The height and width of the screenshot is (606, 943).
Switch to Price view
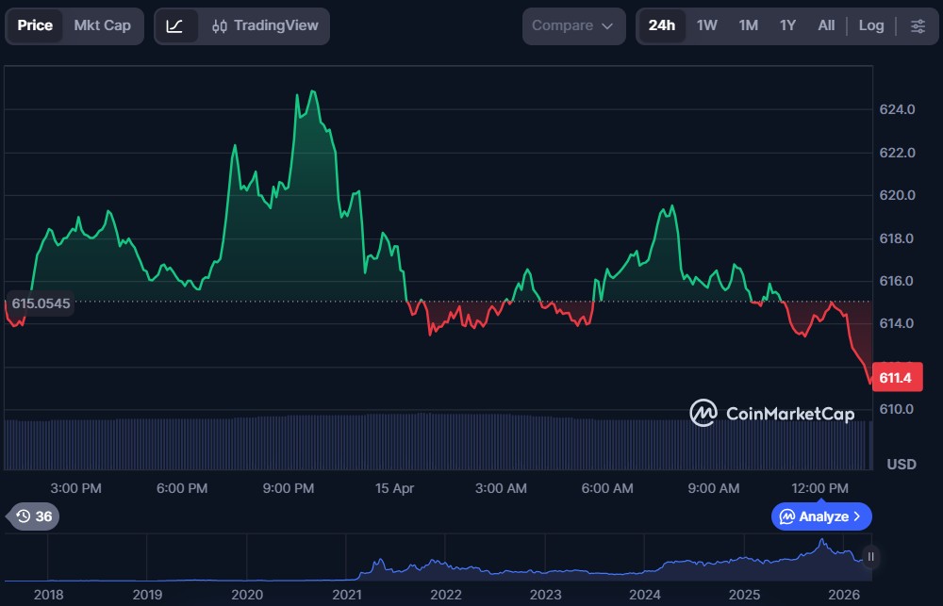pyautogui.click(x=35, y=25)
